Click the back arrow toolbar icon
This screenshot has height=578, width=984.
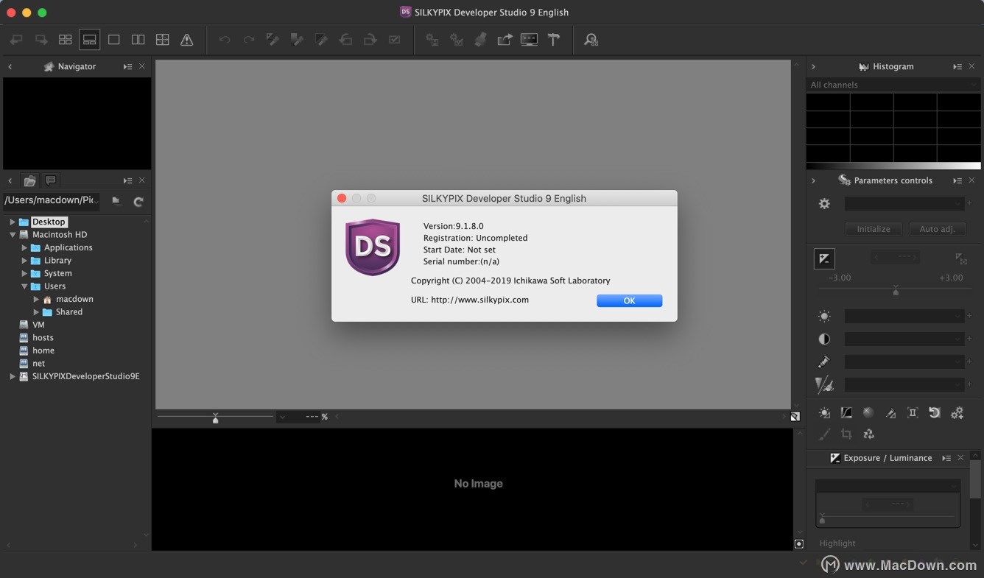[16, 40]
